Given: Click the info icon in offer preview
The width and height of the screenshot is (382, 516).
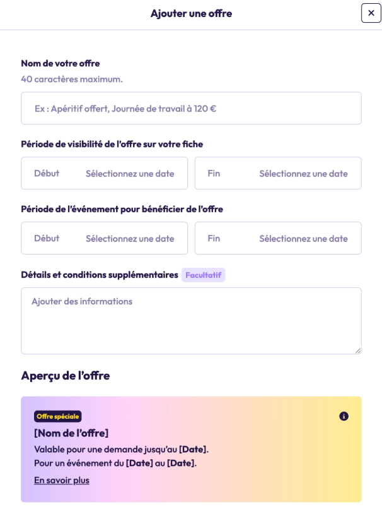Looking at the screenshot, I should (344, 416).
